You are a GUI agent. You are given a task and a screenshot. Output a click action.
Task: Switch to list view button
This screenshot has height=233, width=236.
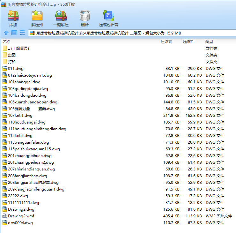tap(22, 33)
